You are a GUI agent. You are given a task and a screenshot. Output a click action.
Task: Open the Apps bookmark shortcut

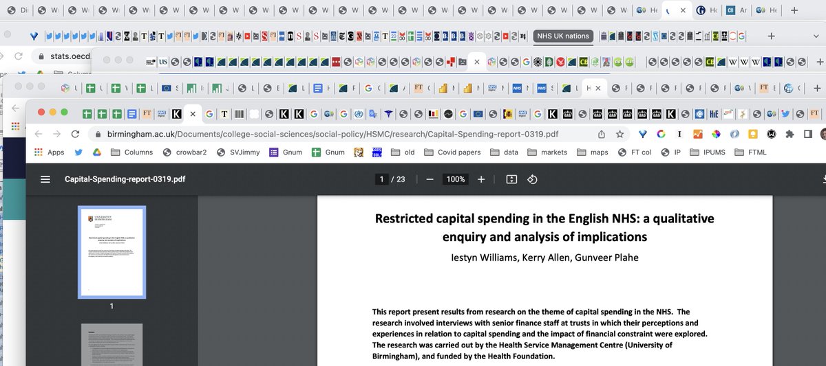click(49, 152)
